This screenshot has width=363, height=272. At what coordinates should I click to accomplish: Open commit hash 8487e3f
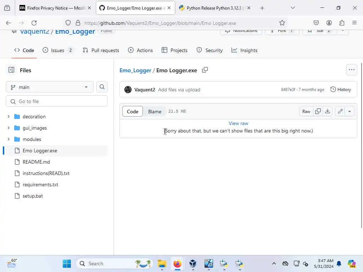(x=288, y=90)
